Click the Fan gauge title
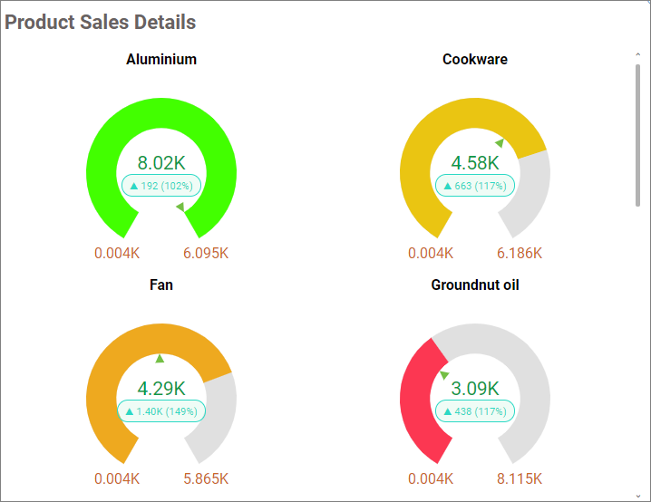651x502 pixels. coord(161,285)
